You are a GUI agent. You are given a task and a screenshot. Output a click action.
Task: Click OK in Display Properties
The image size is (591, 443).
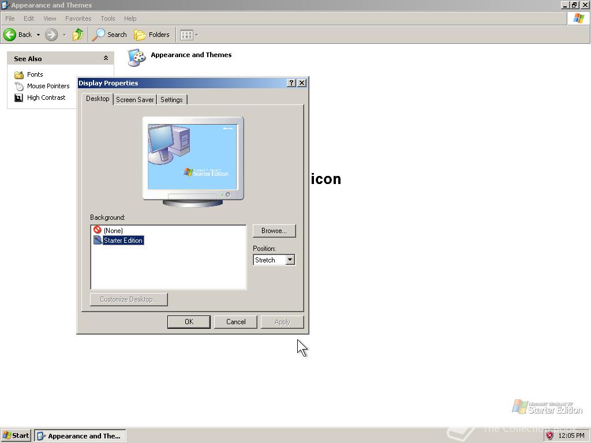[189, 322]
